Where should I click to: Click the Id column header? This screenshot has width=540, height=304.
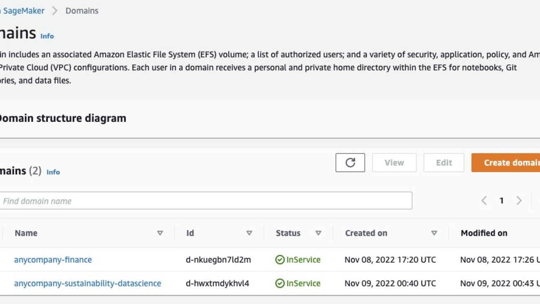click(x=190, y=233)
